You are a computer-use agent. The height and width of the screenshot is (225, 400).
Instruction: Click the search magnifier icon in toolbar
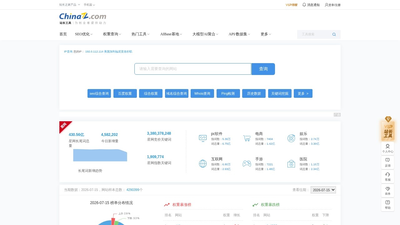tap(334, 34)
